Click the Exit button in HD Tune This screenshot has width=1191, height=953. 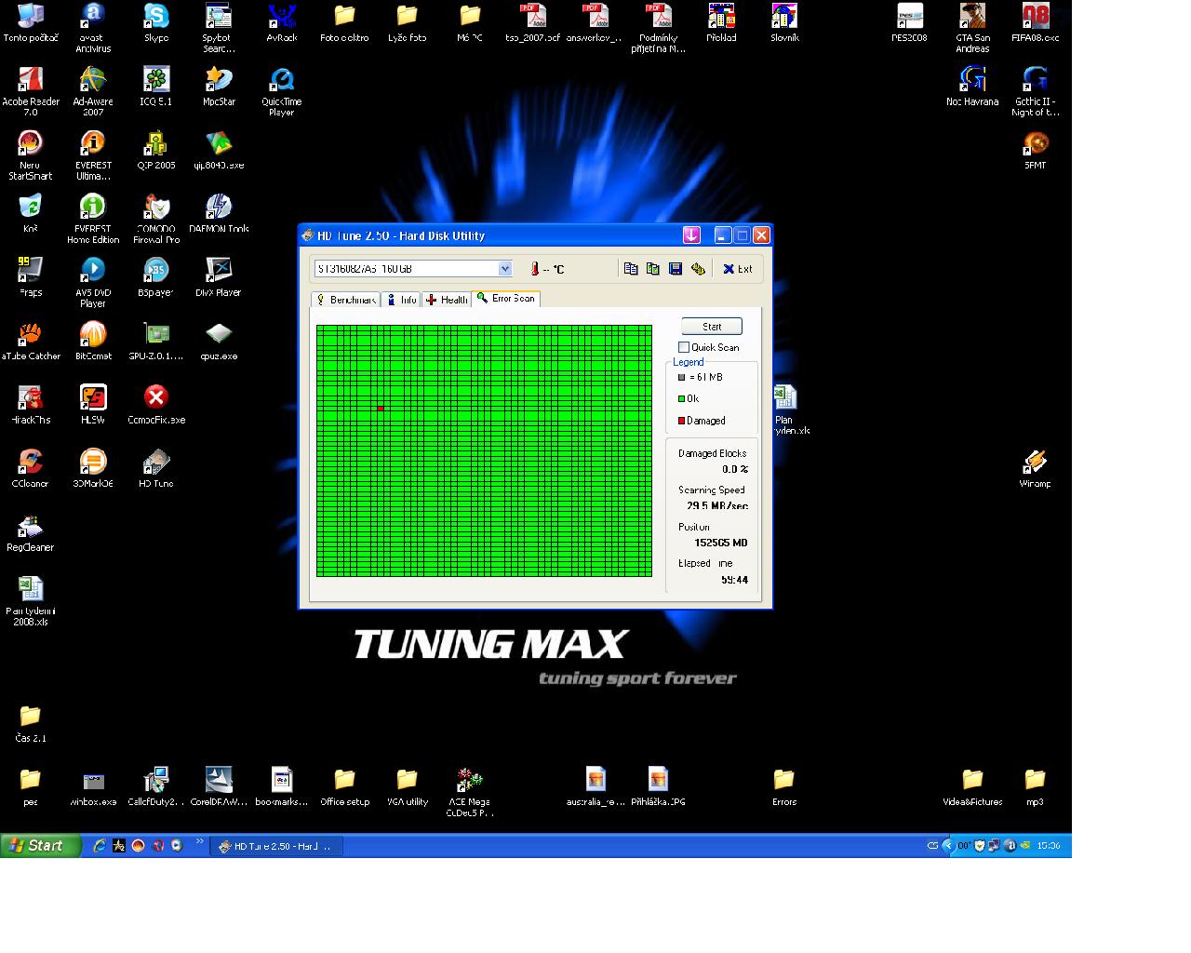[738, 269]
